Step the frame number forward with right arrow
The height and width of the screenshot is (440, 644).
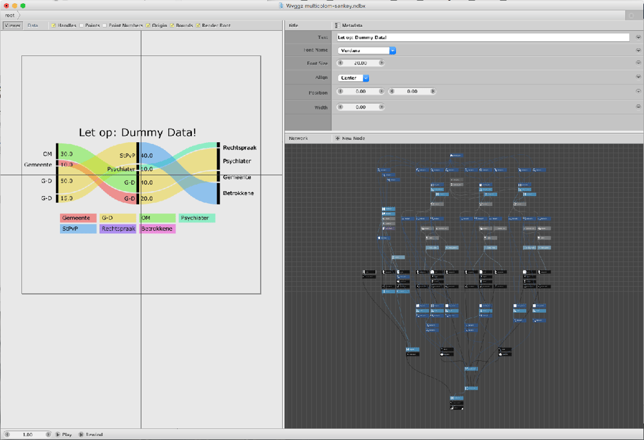click(x=48, y=435)
